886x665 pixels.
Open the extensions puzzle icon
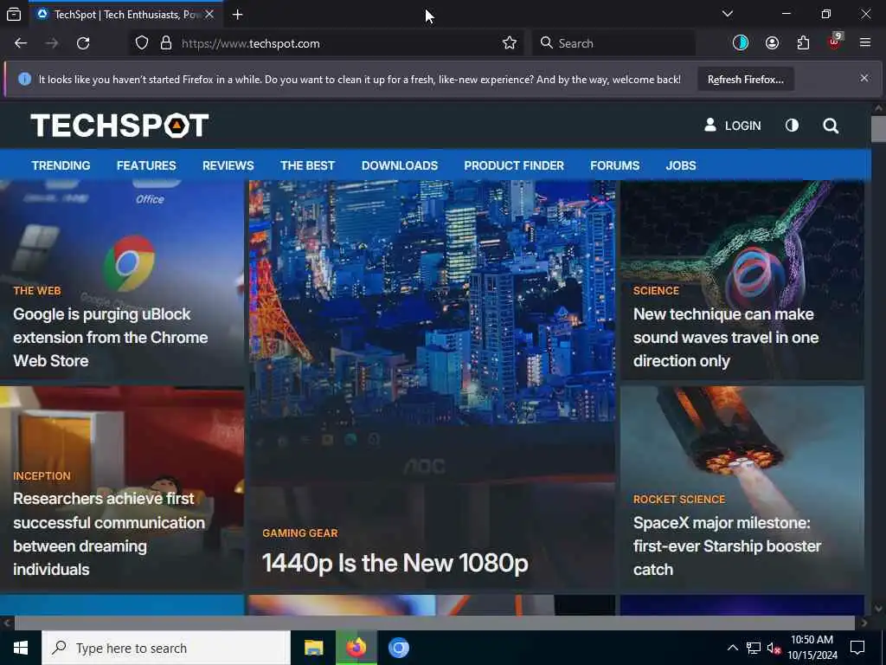[x=803, y=43]
